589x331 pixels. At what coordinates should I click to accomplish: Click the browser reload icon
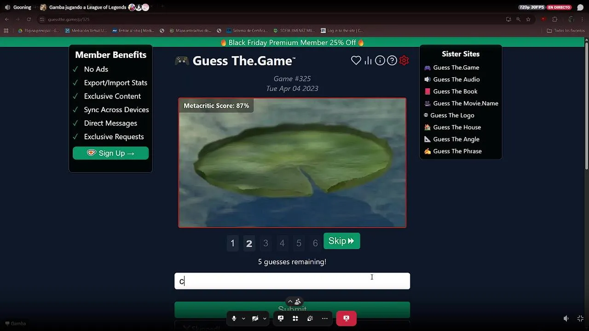click(x=29, y=19)
